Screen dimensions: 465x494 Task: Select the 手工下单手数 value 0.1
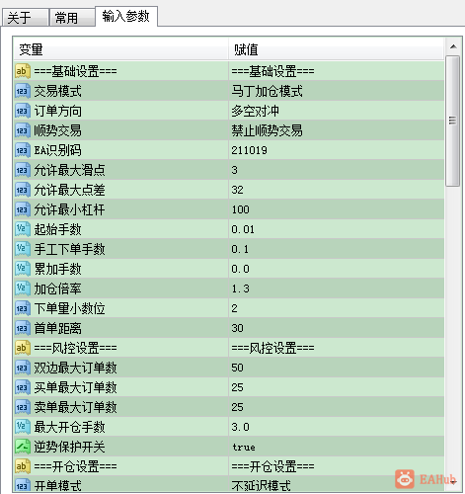[x=337, y=249]
